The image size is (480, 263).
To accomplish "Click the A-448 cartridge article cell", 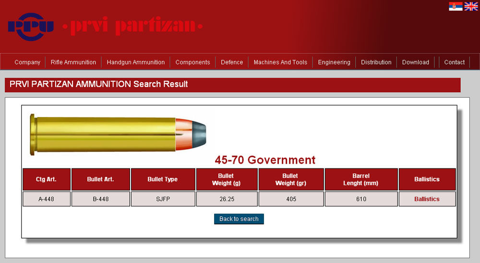I will (47, 199).
